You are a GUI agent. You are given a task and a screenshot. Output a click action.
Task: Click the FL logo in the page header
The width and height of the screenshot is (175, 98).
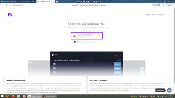(x=10, y=14)
